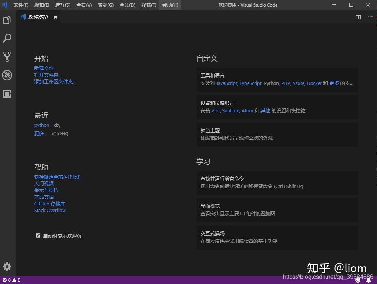Open the editor more actions ellipsis
The image size is (377, 284).
(x=370, y=17)
